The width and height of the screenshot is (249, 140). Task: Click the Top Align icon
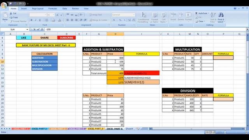click(68, 15)
